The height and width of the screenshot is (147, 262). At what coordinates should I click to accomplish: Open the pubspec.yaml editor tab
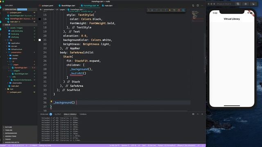(x=46, y=5)
